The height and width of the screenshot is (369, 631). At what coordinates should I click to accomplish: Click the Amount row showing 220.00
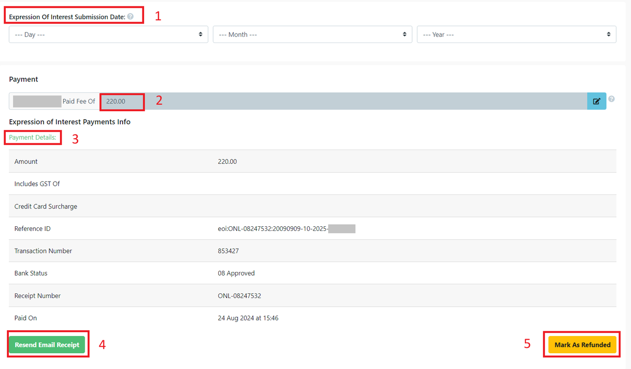[x=227, y=161]
